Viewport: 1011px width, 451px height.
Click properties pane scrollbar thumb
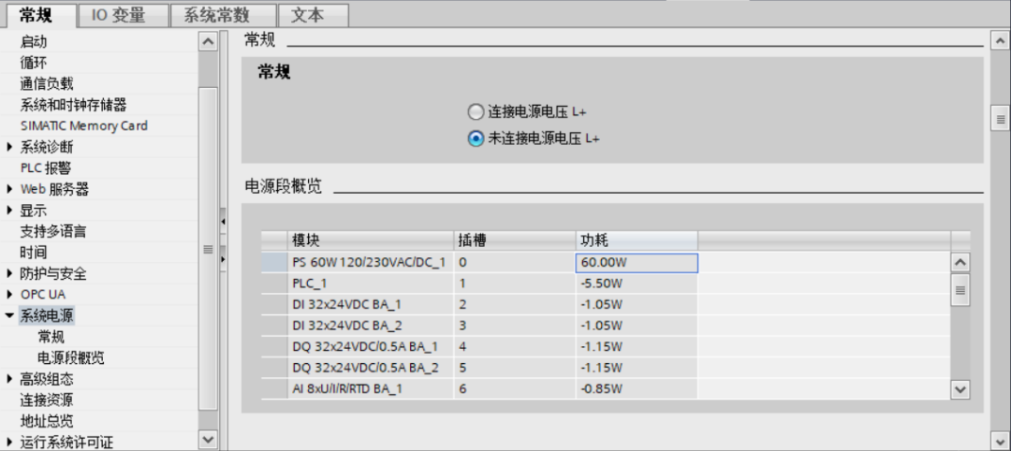pos(1000,119)
